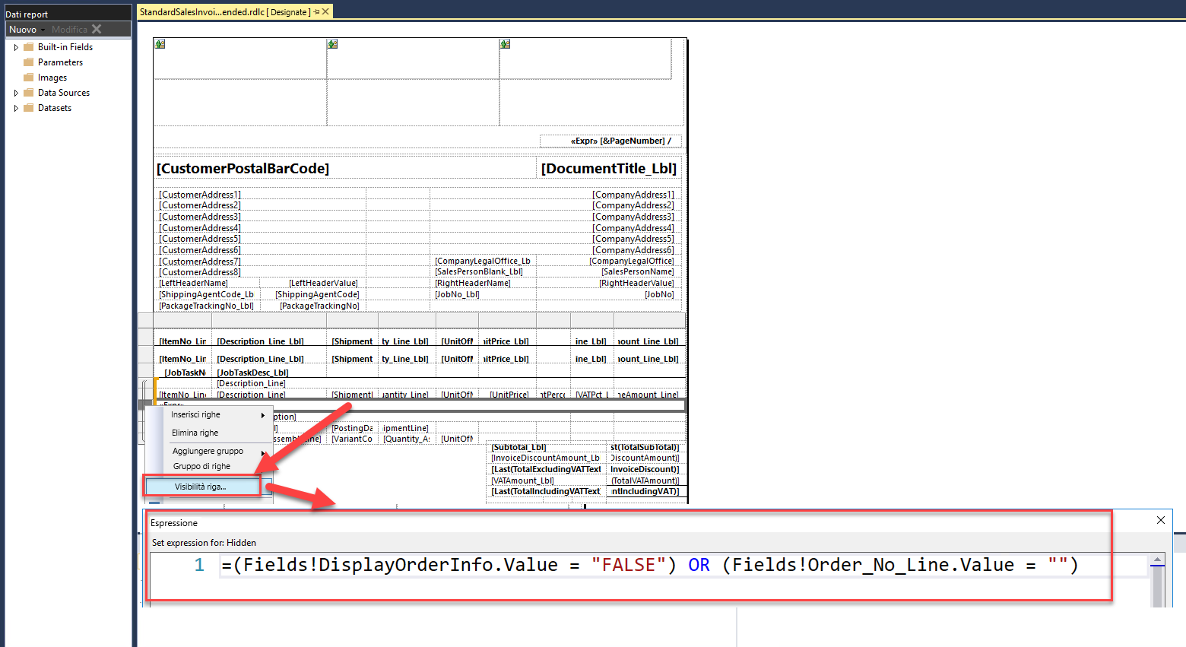This screenshot has width=1186, height=647.
Task: Click the Dati report panel title
Action: point(27,14)
